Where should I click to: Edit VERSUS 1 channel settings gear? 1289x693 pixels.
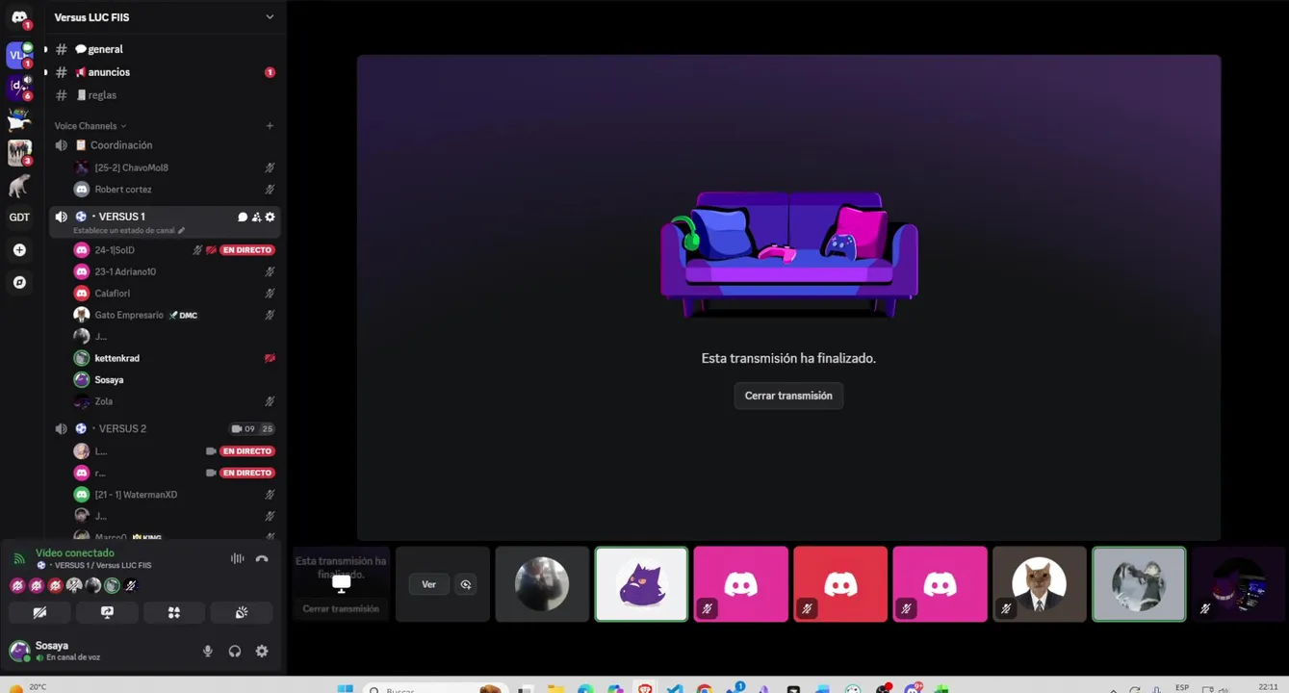pos(270,218)
